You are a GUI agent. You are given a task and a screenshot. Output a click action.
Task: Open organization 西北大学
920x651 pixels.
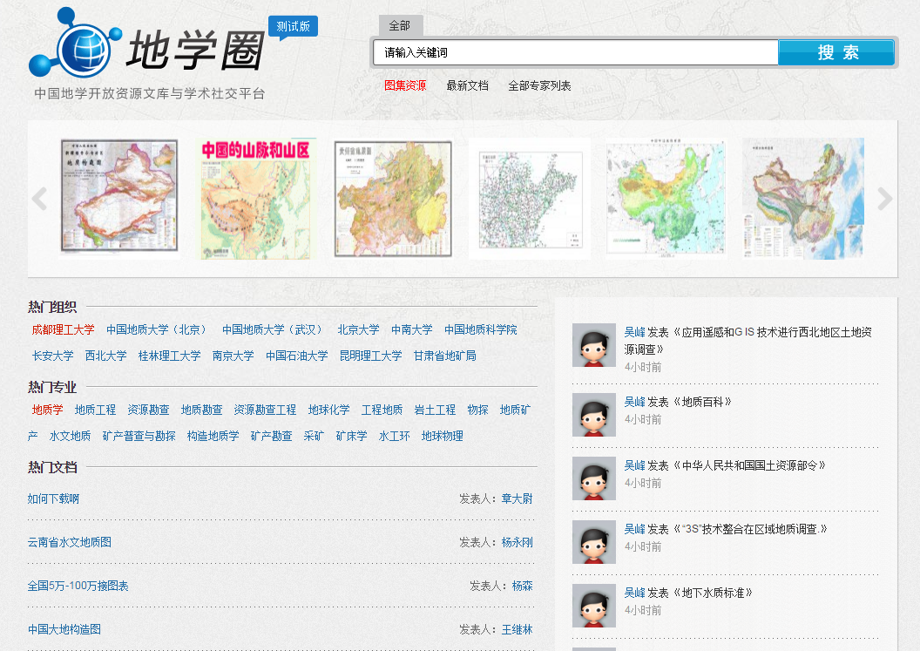click(105, 356)
